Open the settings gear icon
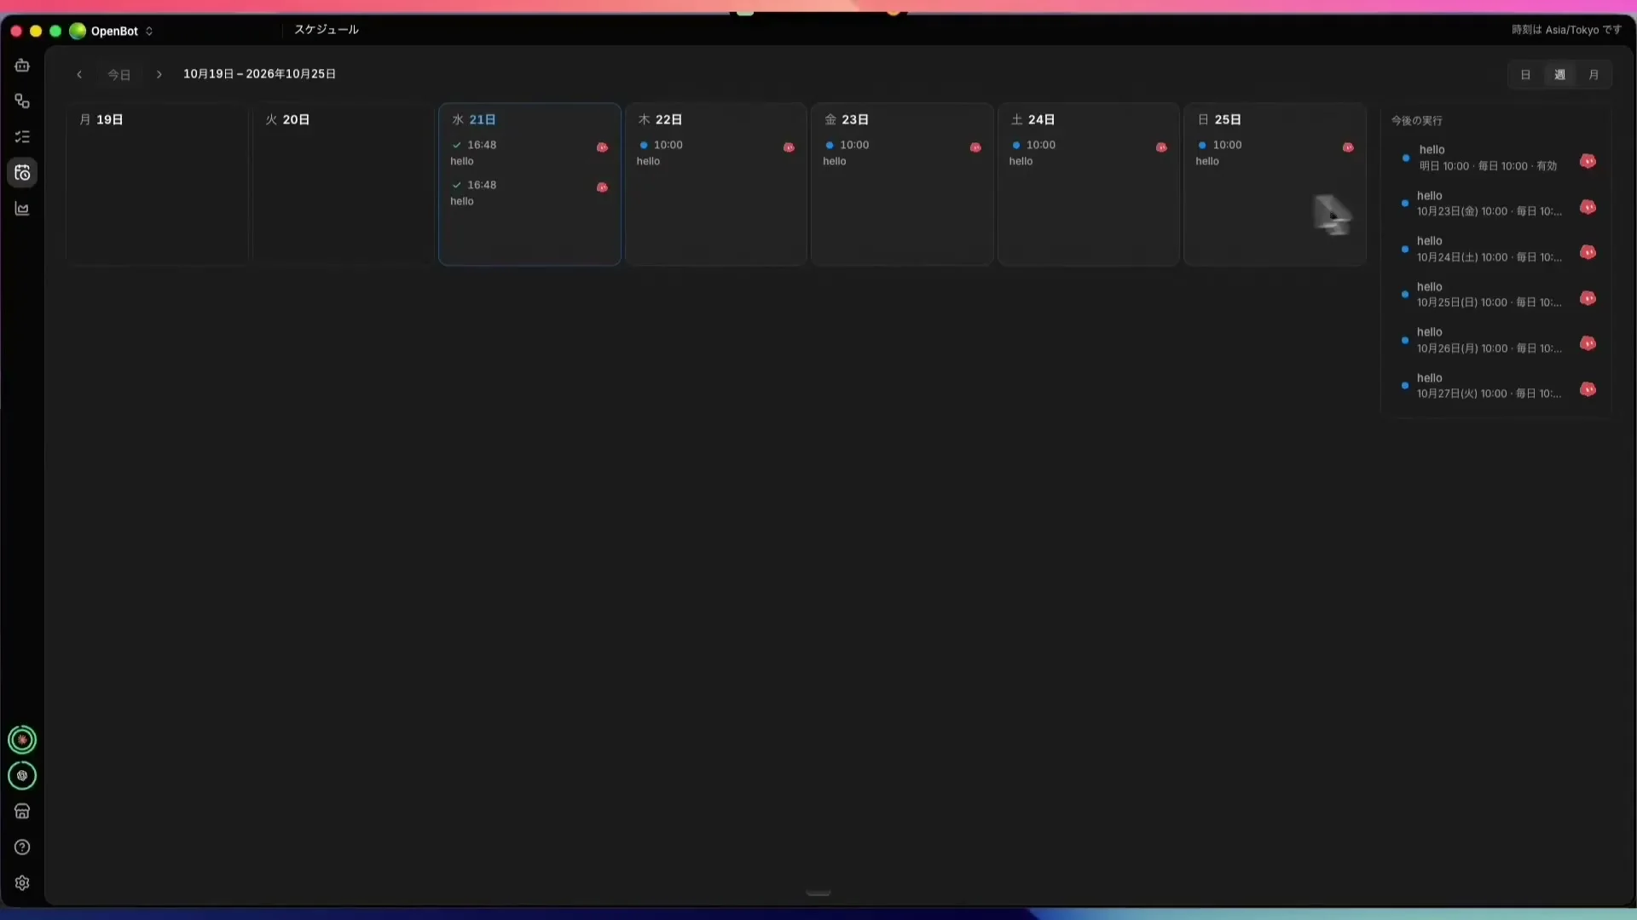 coord(22,883)
